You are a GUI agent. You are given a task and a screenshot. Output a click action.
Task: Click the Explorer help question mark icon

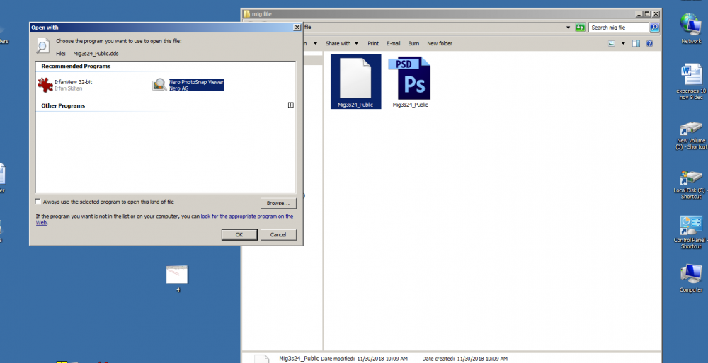[649, 43]
